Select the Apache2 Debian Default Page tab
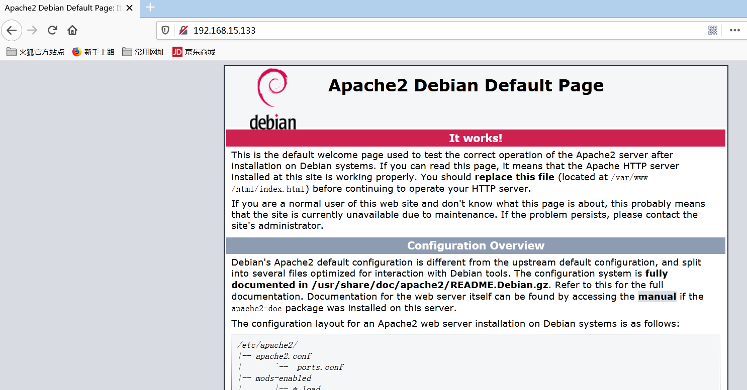 coord(63,8)
